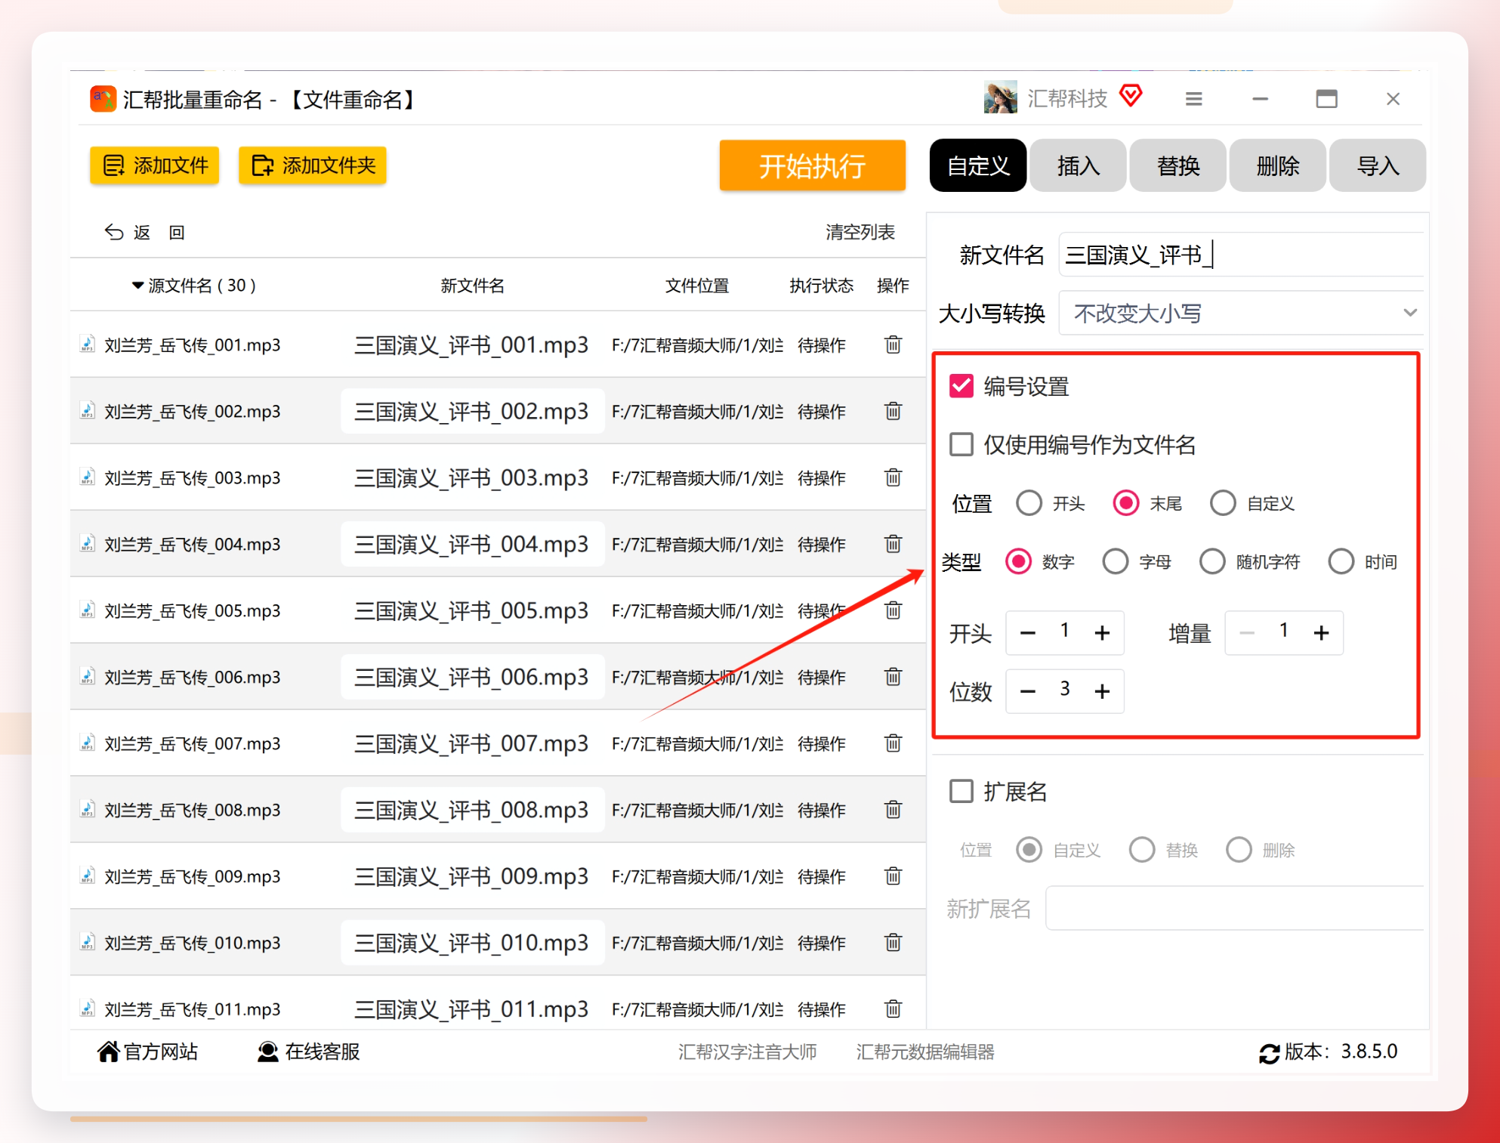
Task: Click the 新文件名 input field
Action: click(x=1241, y=255)
